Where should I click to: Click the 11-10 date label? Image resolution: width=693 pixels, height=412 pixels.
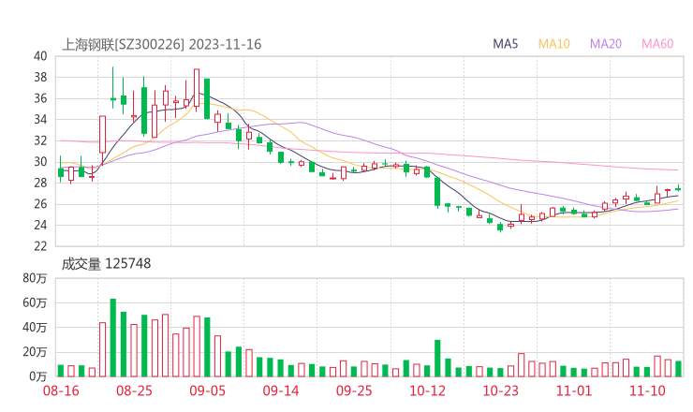(x=647, y=390)
